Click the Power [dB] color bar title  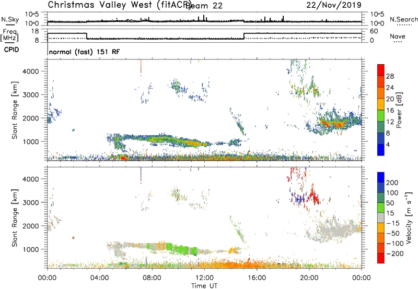coord(399,110)
